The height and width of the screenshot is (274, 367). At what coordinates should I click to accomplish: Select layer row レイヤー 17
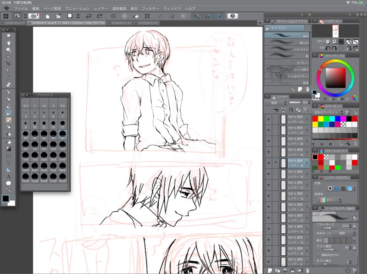coord(294,185)
